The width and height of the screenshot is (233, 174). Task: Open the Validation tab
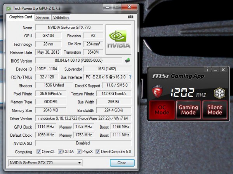pyautogui.click(x=61, y=17)
